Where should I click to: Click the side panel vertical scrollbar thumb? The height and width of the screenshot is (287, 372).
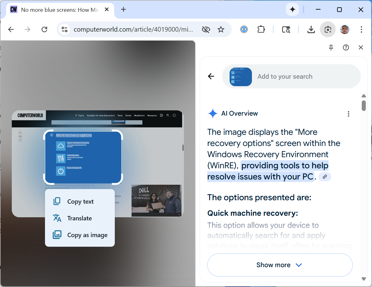(x=364, y=105)
